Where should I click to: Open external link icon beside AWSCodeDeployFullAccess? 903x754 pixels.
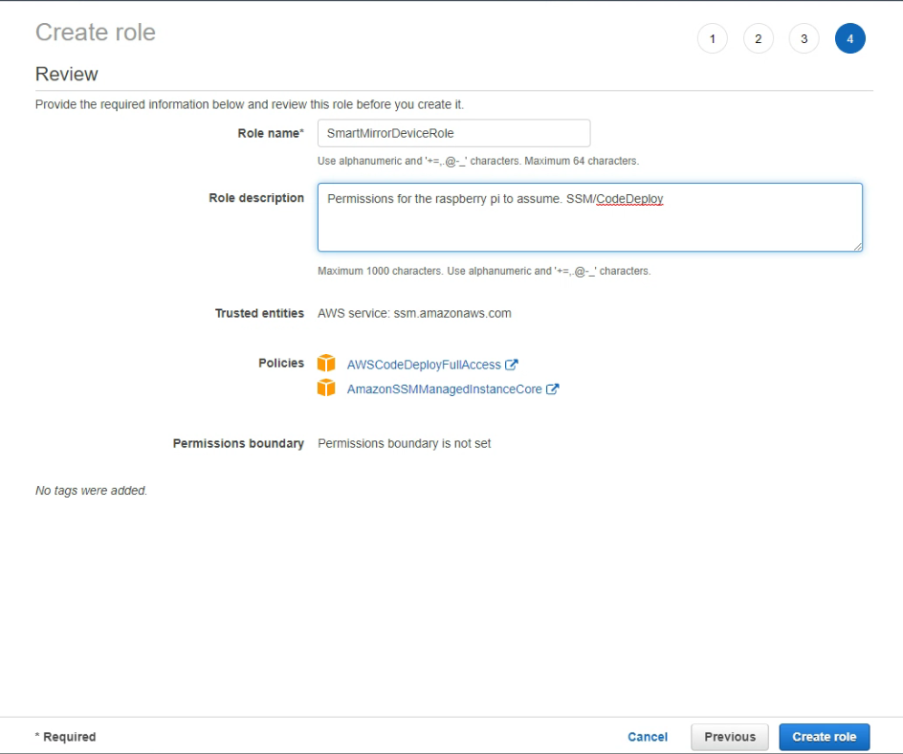pos(512,365)
